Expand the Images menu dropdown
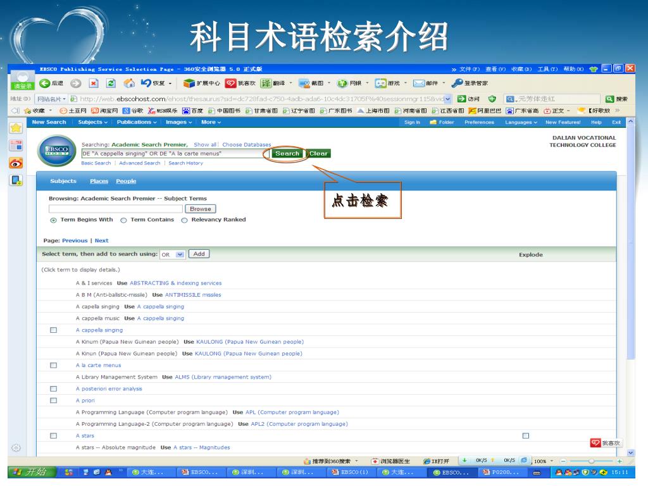 pos(178,122)
